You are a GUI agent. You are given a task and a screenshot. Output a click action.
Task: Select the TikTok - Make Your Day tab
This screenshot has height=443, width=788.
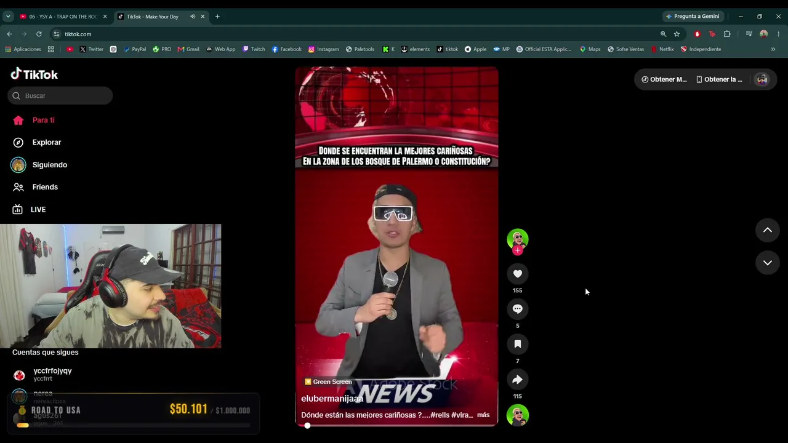[x=152, y=17]
